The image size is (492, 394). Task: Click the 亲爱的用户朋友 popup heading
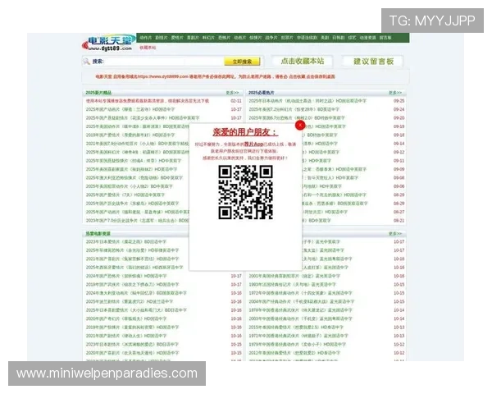tap(245, 132)
